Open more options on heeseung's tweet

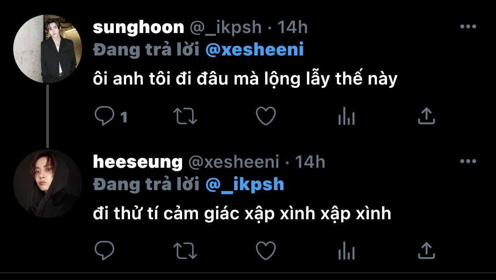pyautogui.click(x=468, y=161)
